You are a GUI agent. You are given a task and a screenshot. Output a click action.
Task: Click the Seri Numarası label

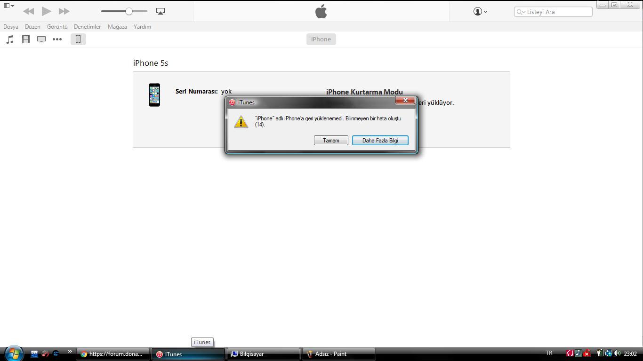(197, 91)
